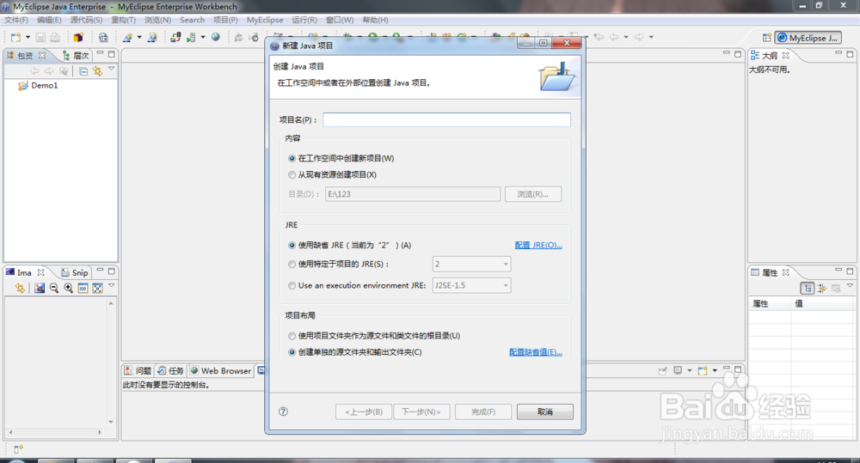
Task: Open the New wizard dropdown arrow
Action: tap(28, 37)
